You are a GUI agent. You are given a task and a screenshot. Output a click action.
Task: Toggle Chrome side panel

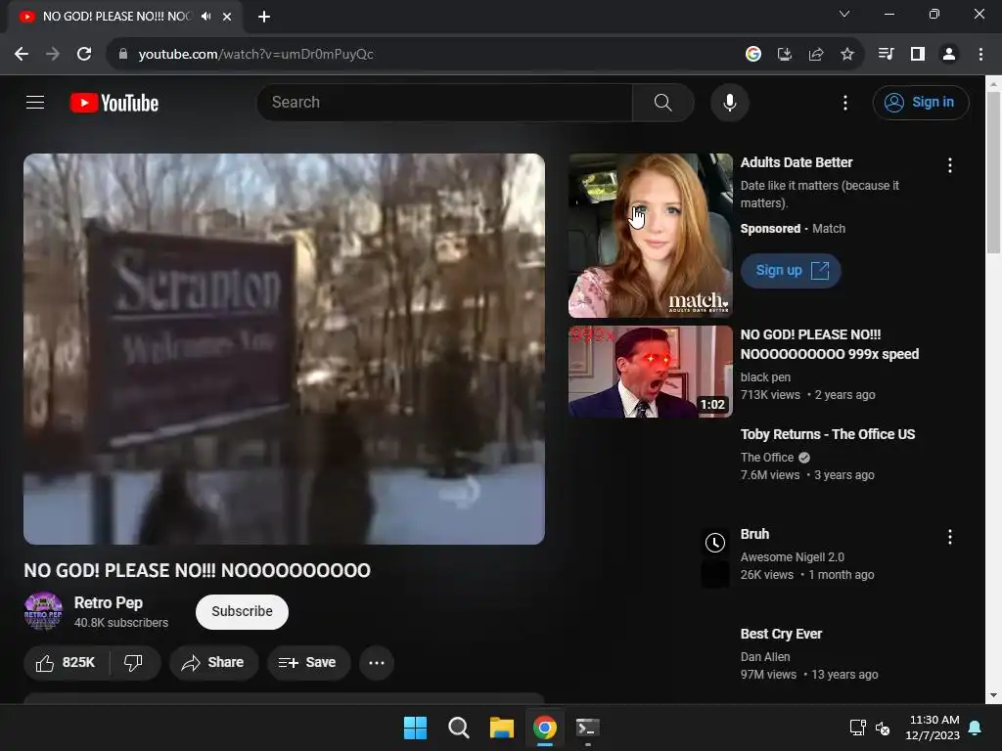click(x=918, y=55)
